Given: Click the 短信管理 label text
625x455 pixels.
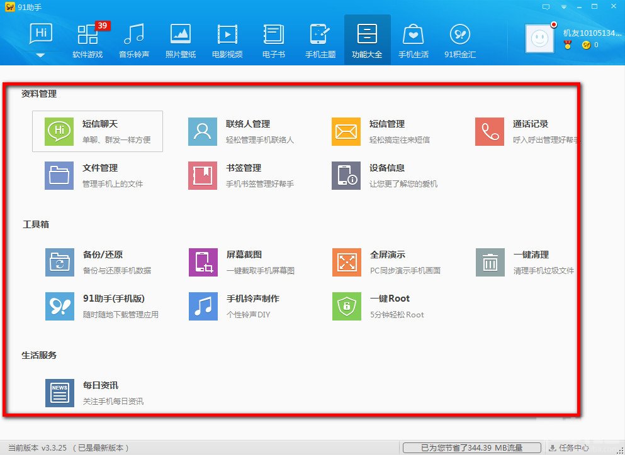Looking at the screenshot, I should pyautogui.click(x=387, y=124).
